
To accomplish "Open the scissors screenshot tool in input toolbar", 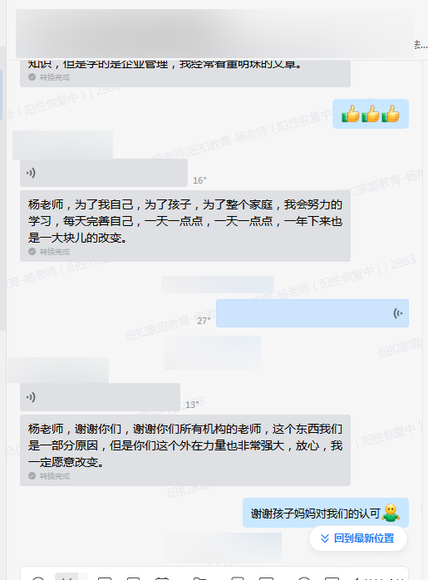I will click(66, 577).
